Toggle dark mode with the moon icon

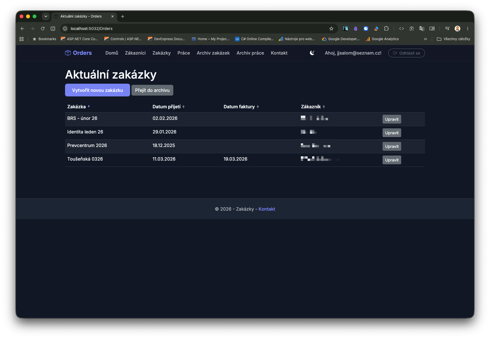coord(312,53)
